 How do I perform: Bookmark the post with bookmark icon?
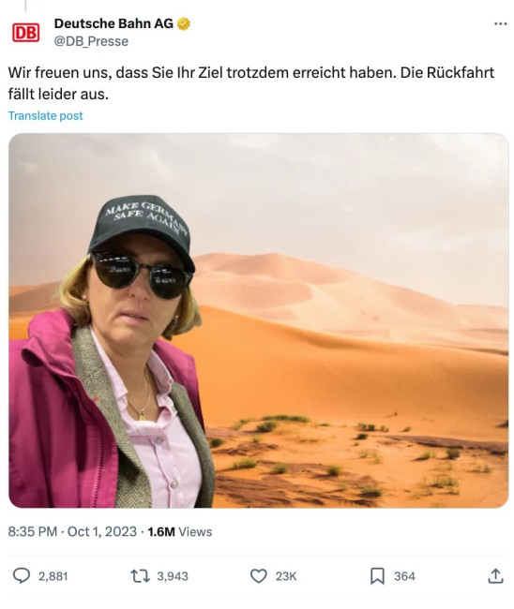(377, 576)
